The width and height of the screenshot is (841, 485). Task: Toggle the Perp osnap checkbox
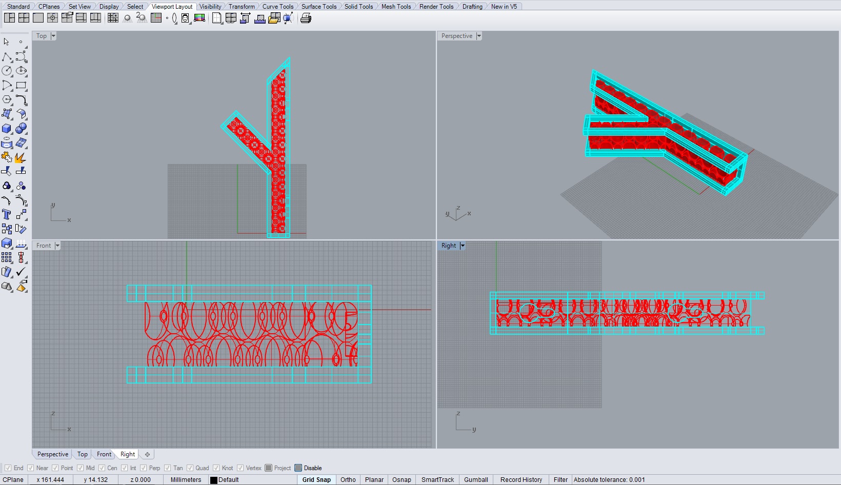[143, 468]
